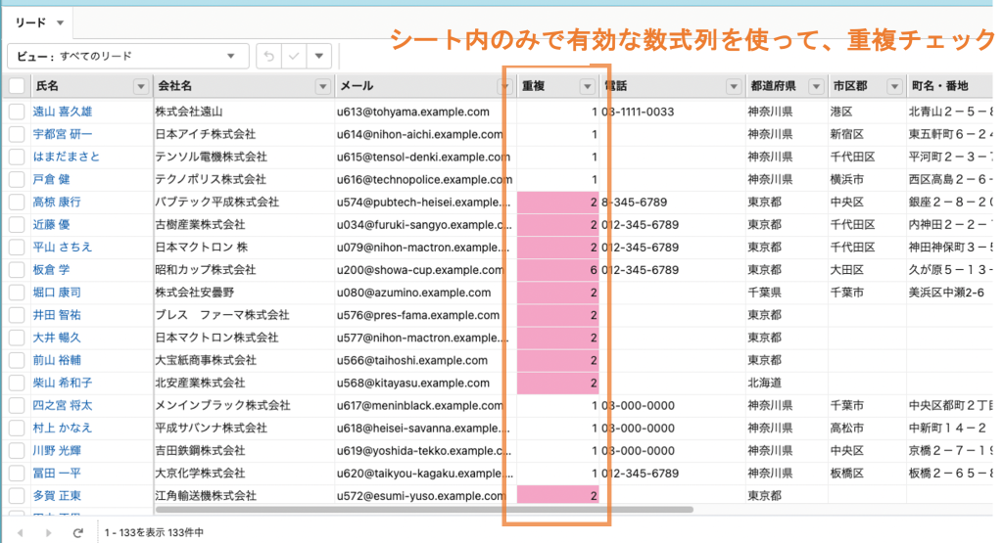
Task: Click the pink 重複 cell showing 6
Action: click(x=557, y=269)
